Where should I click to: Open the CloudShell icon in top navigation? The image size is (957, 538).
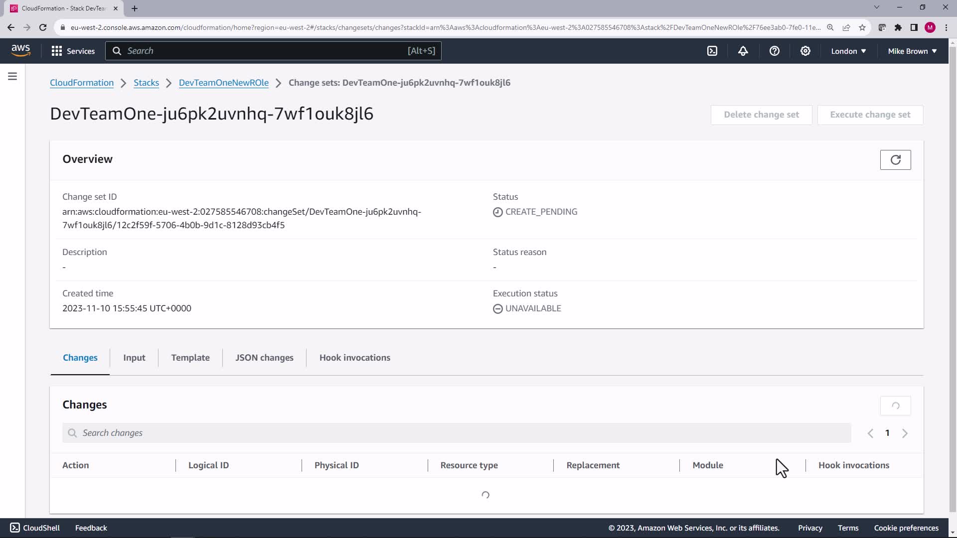point(712,51)
